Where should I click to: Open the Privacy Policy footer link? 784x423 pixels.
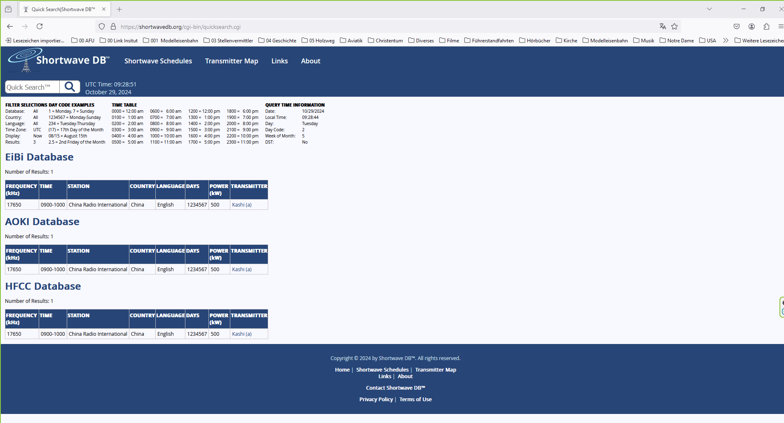coord(376,399)
